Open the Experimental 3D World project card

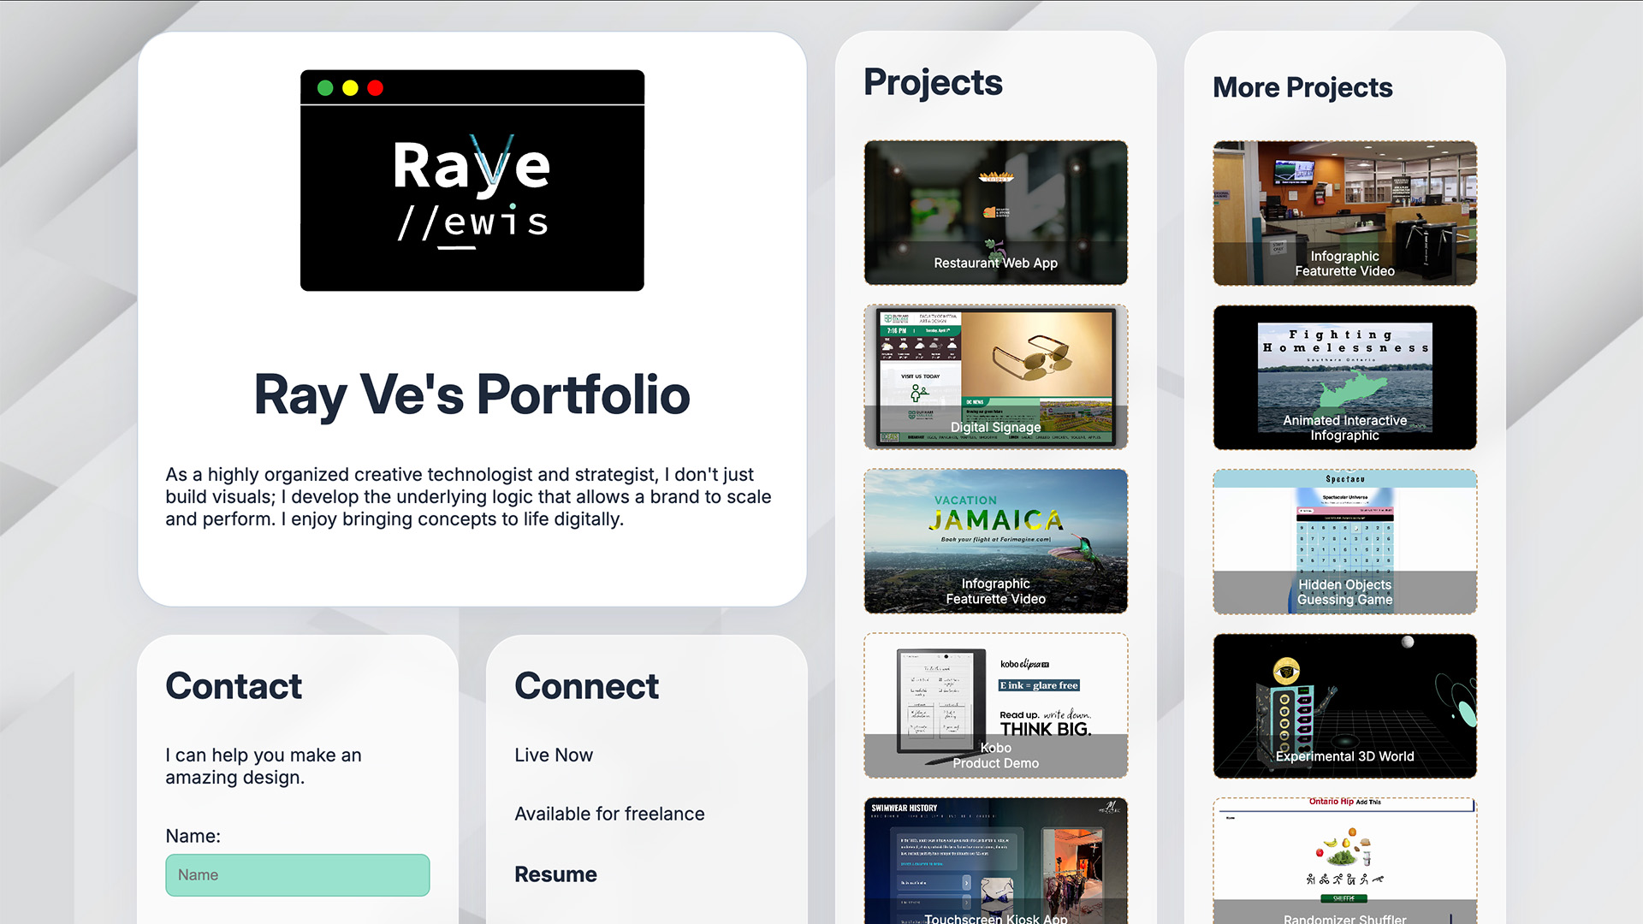[1344, 706]
